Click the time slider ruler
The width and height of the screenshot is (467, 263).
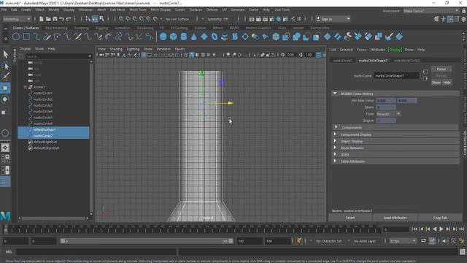(192, 229)
